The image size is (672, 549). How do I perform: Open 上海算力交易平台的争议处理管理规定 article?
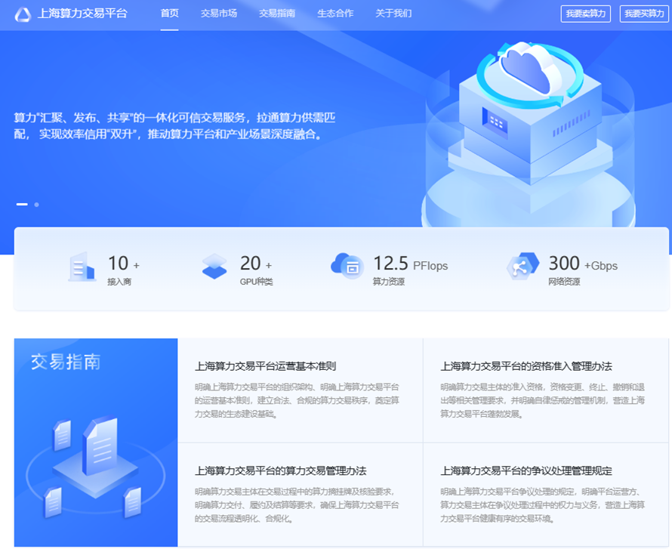526,470
